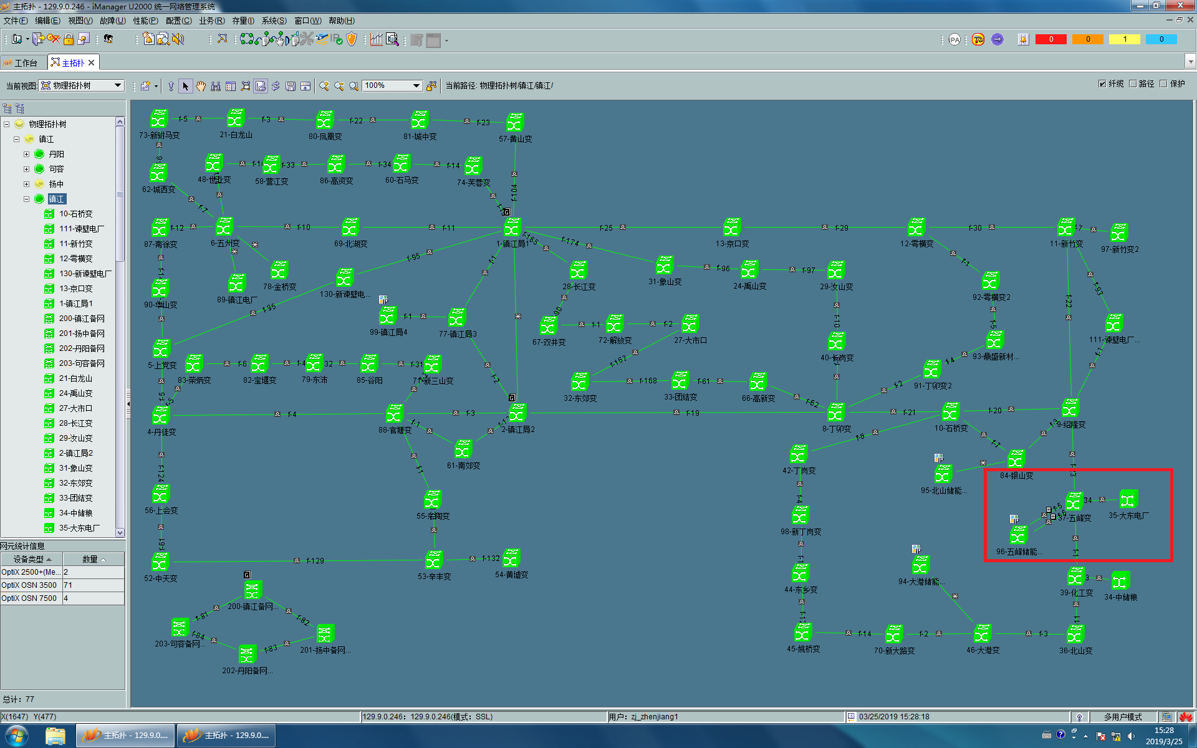Click the up-arrow parent level icon

coord(170,86)
